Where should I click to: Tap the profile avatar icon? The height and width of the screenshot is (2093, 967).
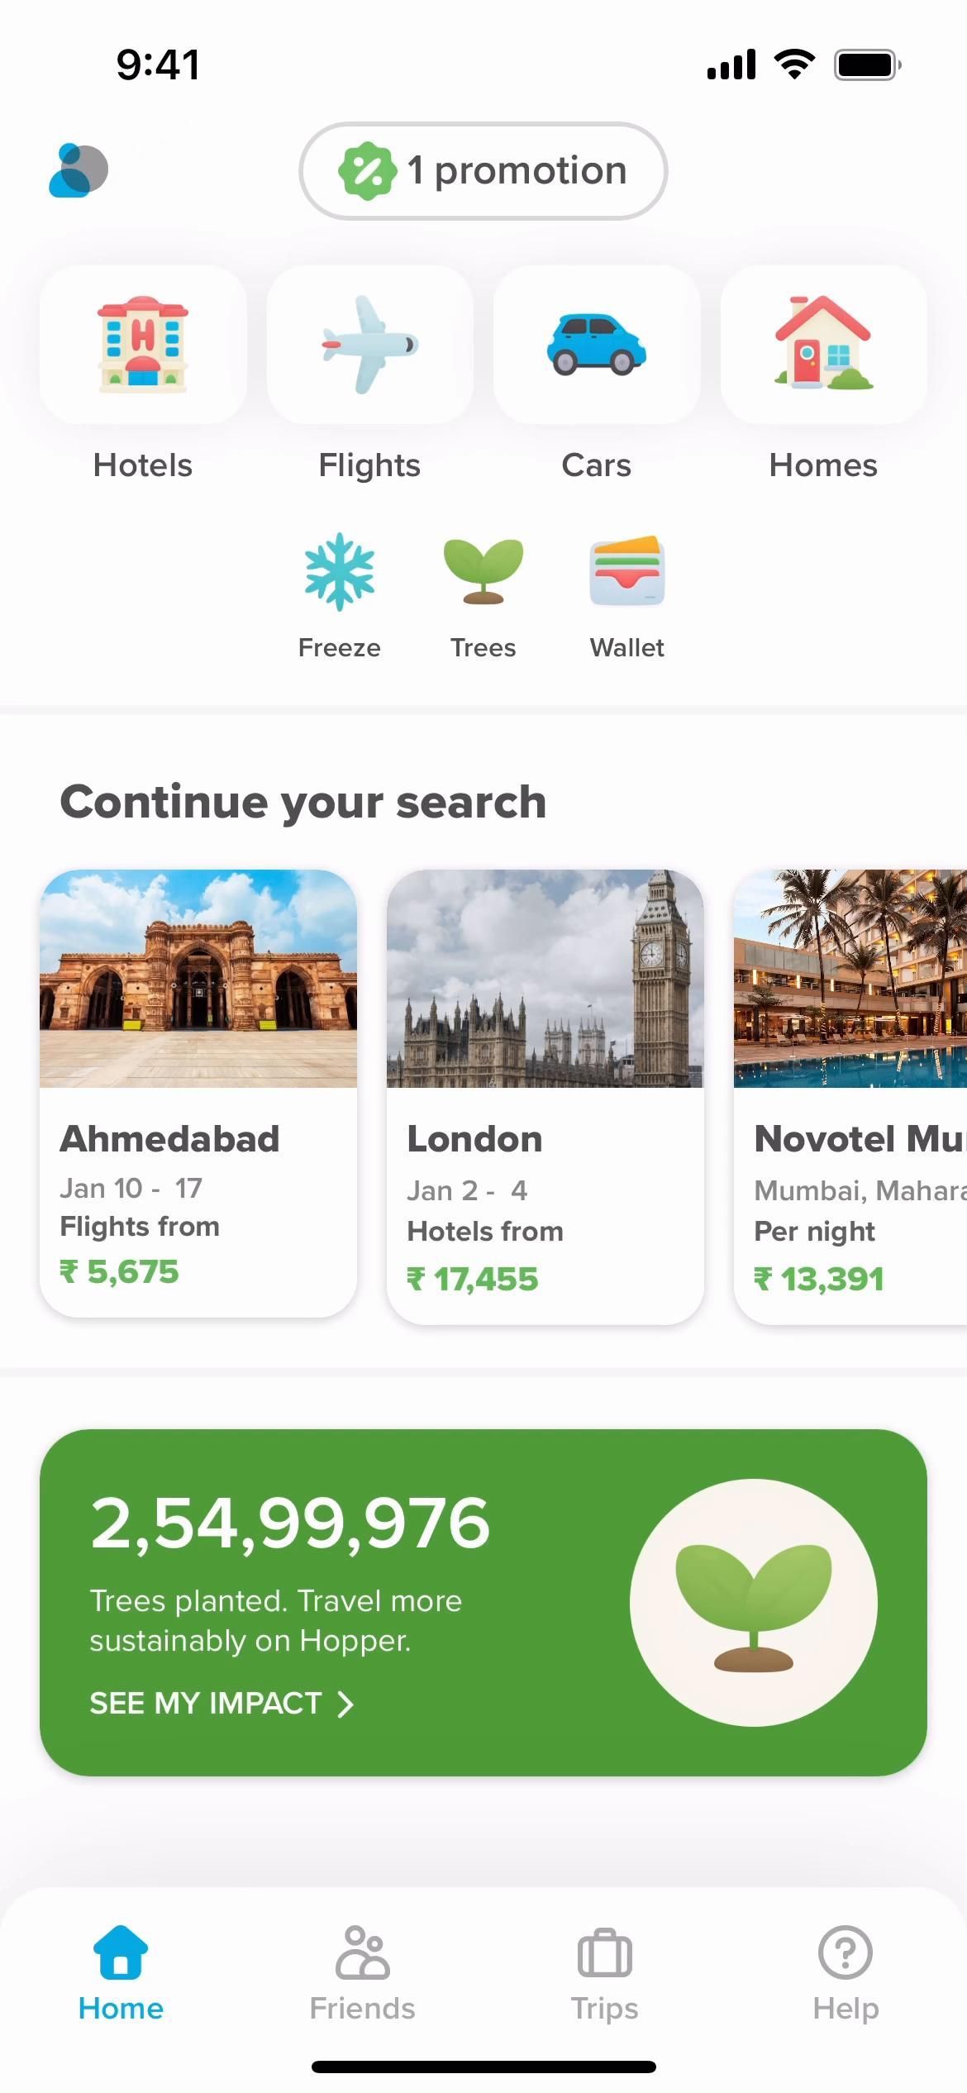(x=79, y=171)
